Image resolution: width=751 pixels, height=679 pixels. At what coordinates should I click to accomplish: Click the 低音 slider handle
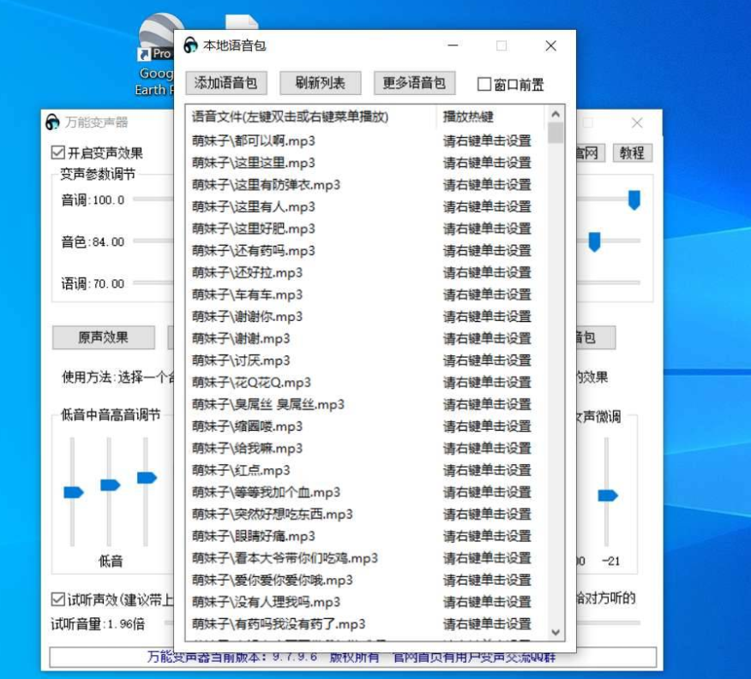pos(73,491)
